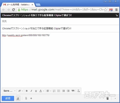This screenshot has width=120, height=103.
Task: Toggle italic formatting
Action: pos(31,91)
